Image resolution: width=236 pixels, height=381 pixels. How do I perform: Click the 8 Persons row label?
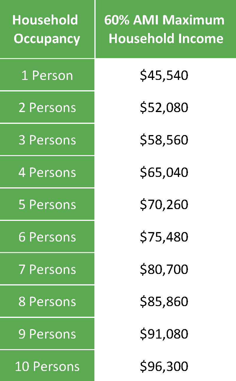47,301
